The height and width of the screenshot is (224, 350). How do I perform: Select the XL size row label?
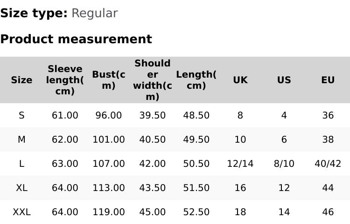[x=21, y=188]
